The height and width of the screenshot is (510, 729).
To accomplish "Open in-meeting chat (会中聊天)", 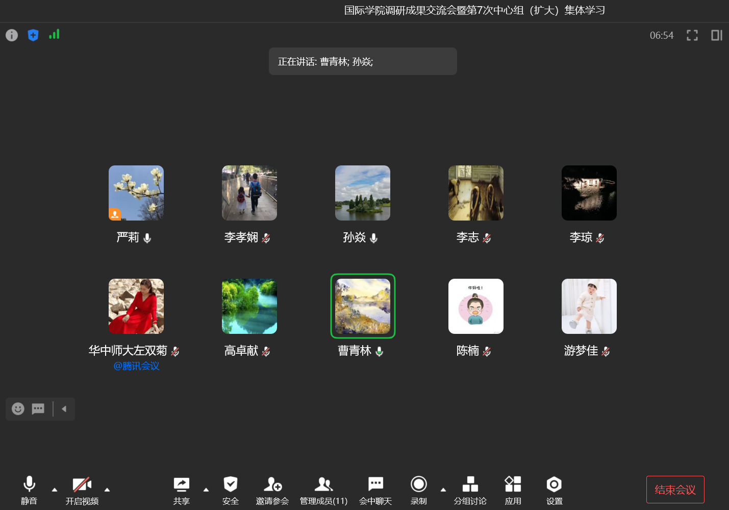I will click(x=375, y=490).
